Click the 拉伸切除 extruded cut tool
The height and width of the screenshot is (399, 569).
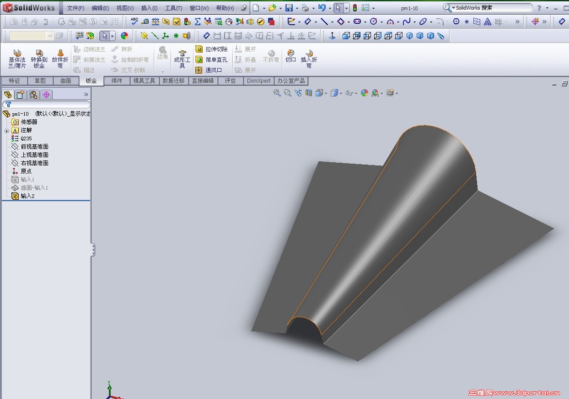tap(211, 49)
